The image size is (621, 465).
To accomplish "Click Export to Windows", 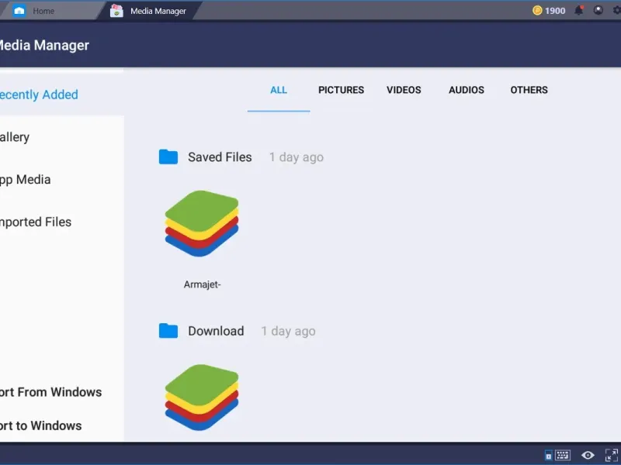I will click(x=41, y=425).
